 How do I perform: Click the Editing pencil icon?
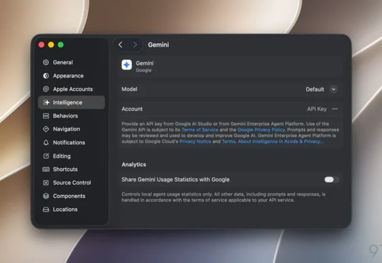[46, 156]
